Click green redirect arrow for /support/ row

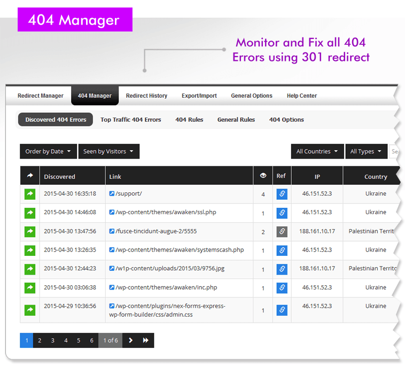(x=30, y=194)
